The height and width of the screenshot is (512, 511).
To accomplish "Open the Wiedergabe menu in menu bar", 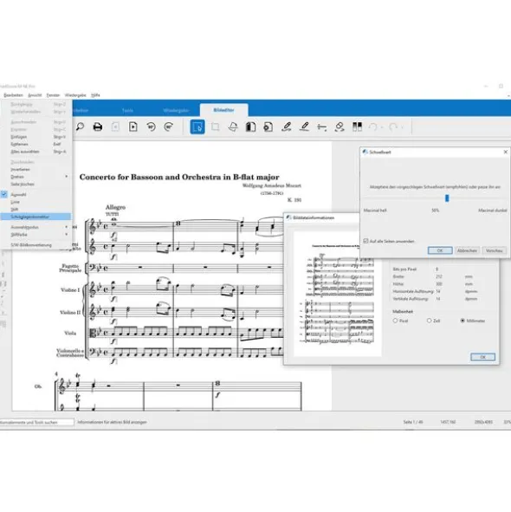I will pos(75,95).
